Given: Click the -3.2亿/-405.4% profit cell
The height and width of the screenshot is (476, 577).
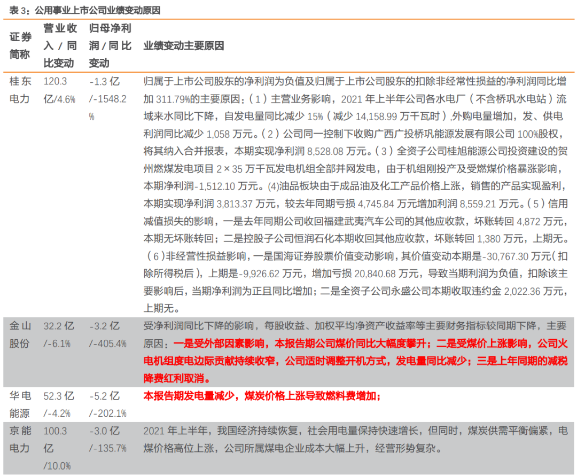Looking at the screenshot, I should pyautogui.click(x=108, y=335).
